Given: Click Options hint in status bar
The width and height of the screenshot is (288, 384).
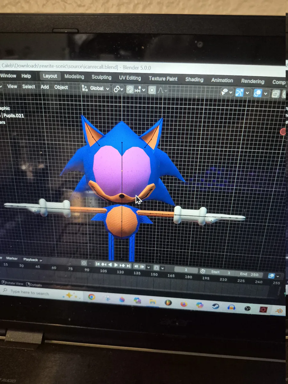Looking at the screenshot, I should 34,285.
